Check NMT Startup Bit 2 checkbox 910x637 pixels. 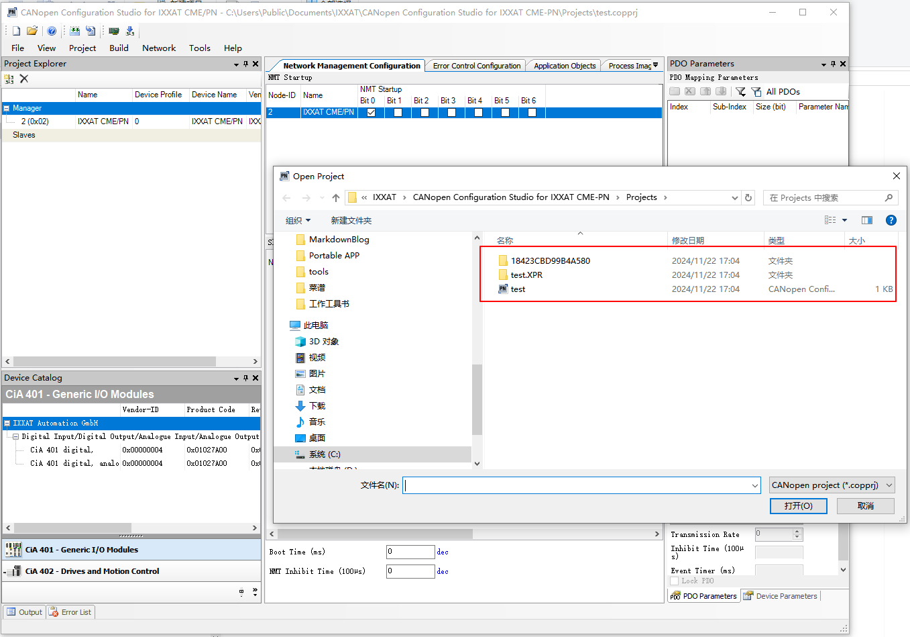pos(424,112)
